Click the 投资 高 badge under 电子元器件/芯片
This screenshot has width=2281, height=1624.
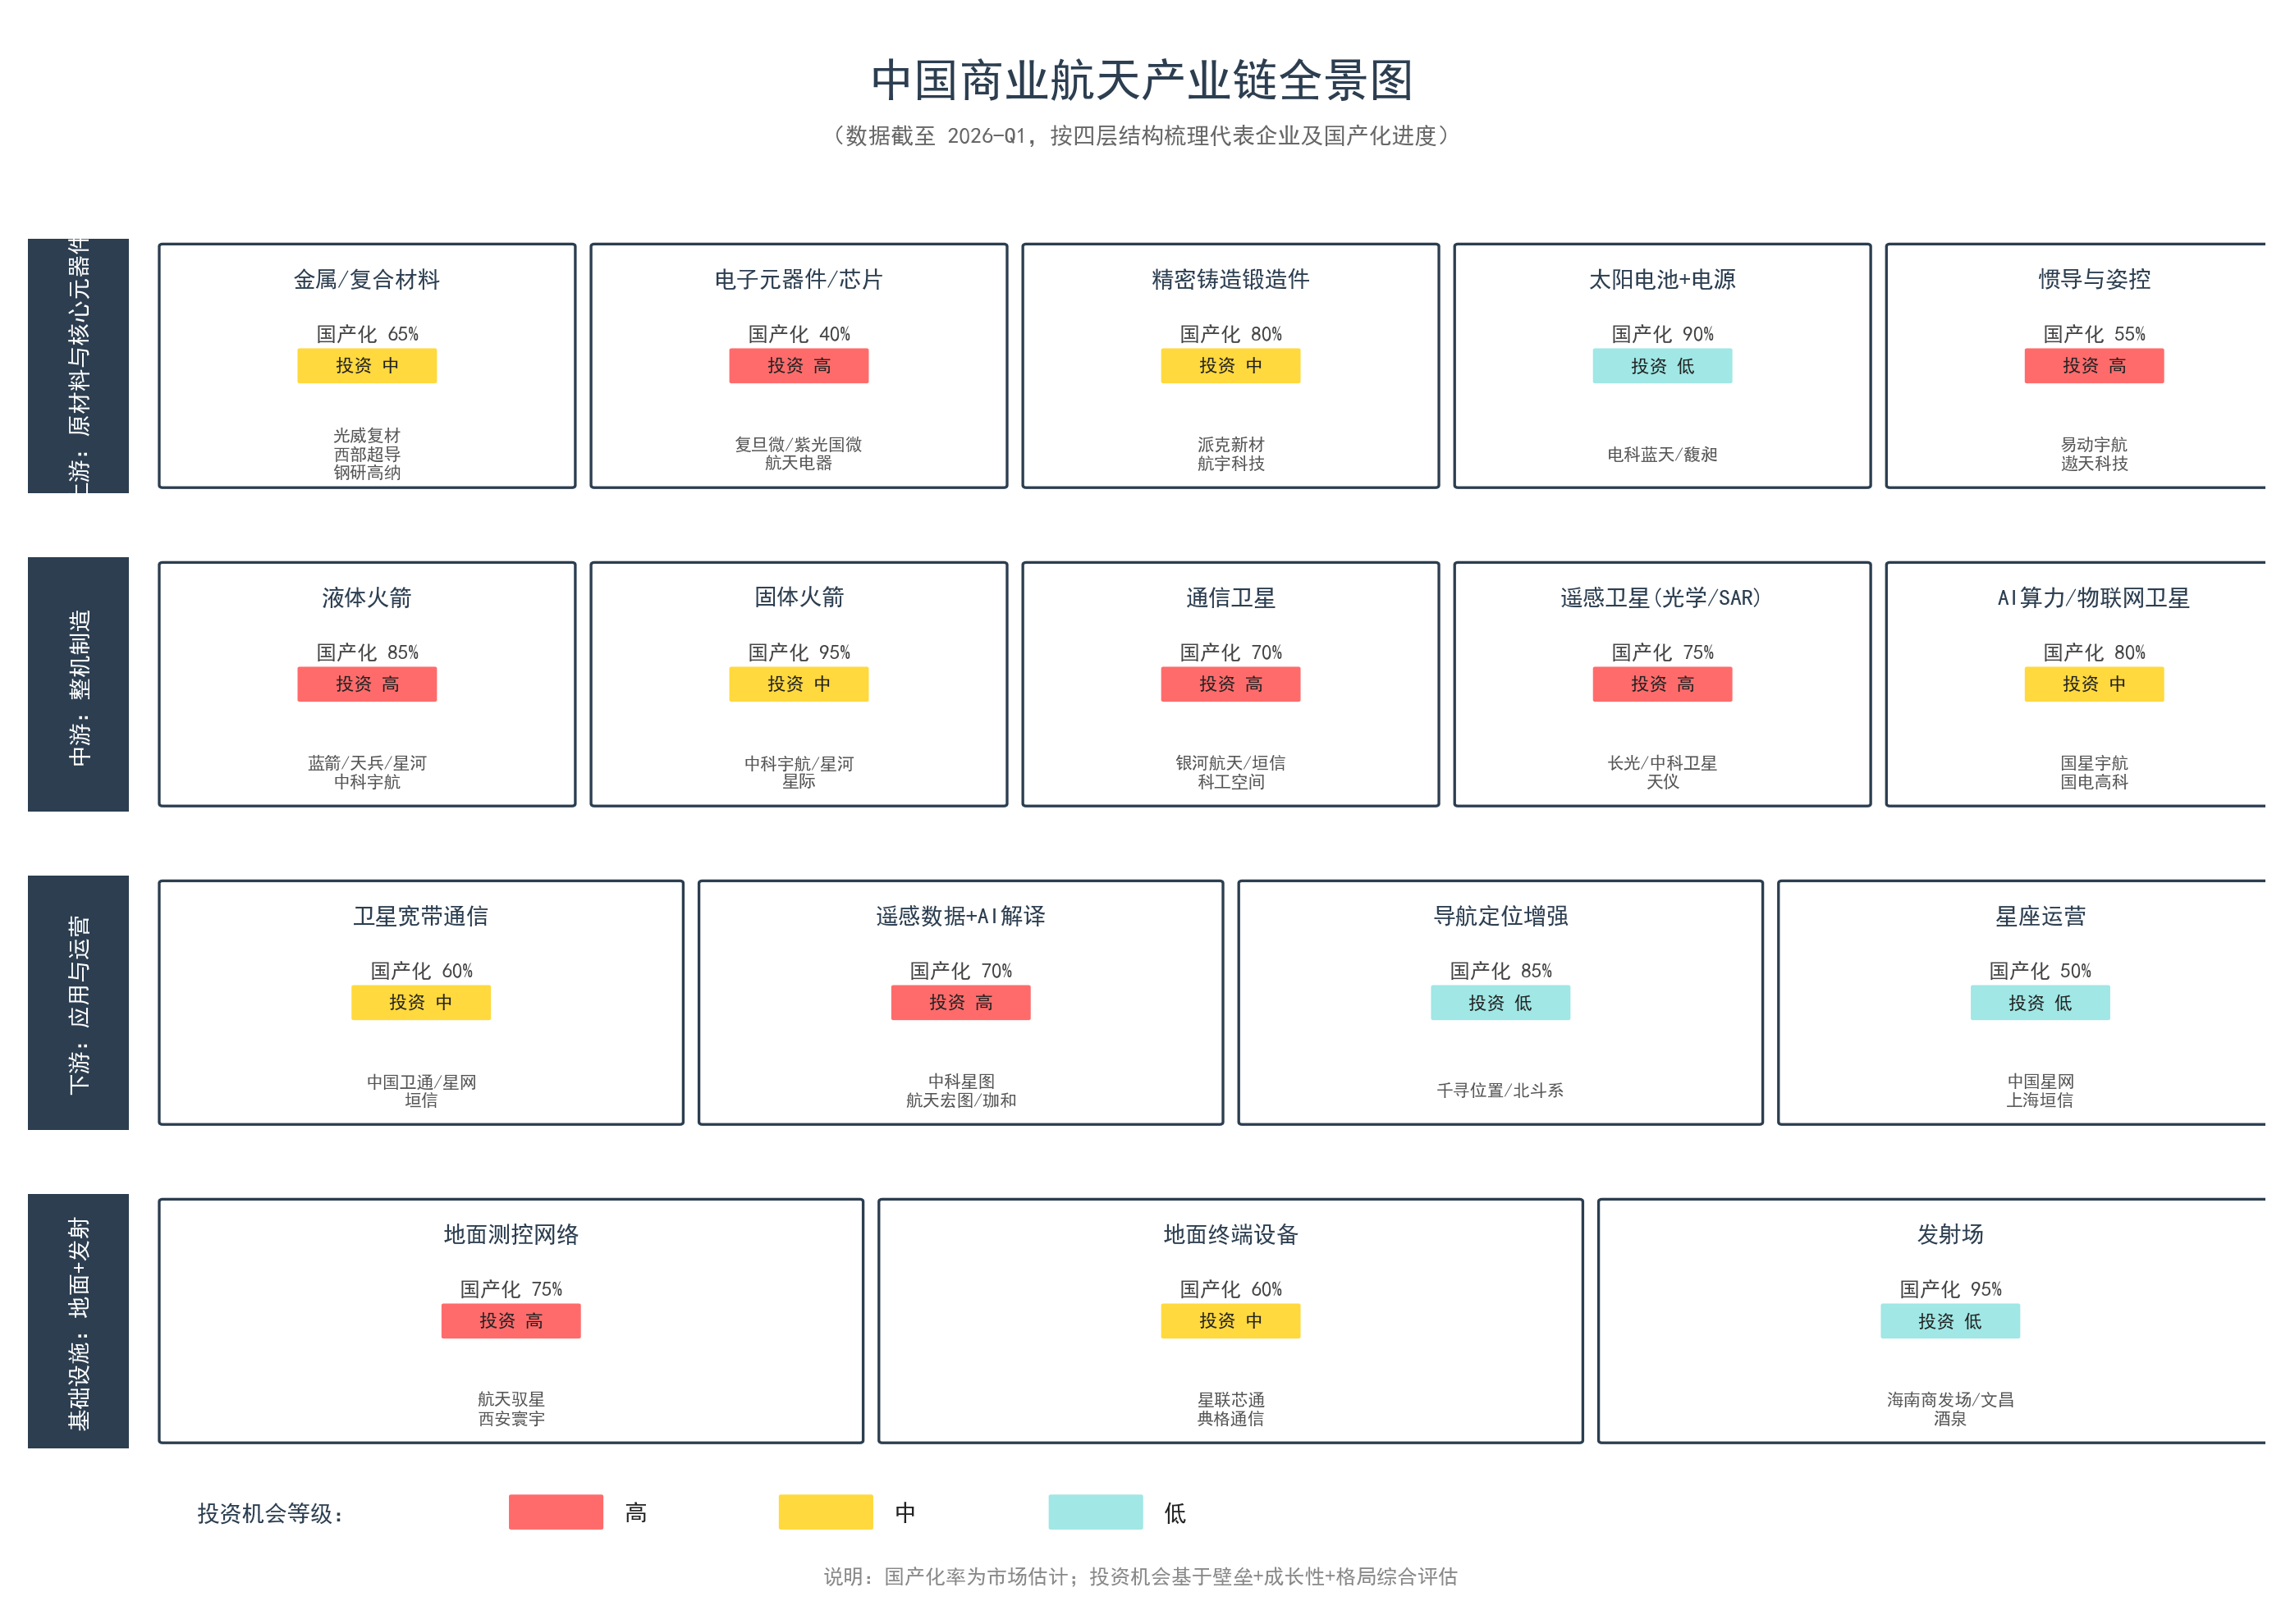798,366
